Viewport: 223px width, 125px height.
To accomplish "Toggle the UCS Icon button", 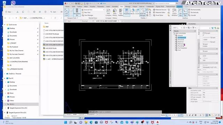I will [x=67, y=12].
